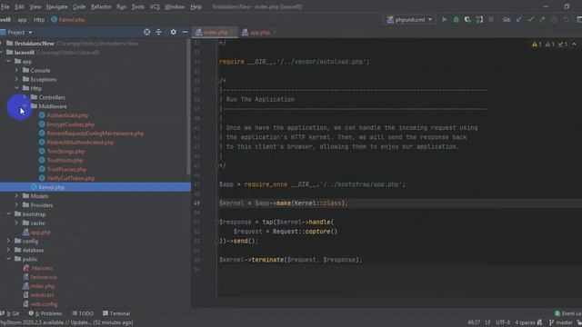The height and width of the screenshot is (327, 582).
Task: Click the disabled Stop square button
Action: (491, 20)
